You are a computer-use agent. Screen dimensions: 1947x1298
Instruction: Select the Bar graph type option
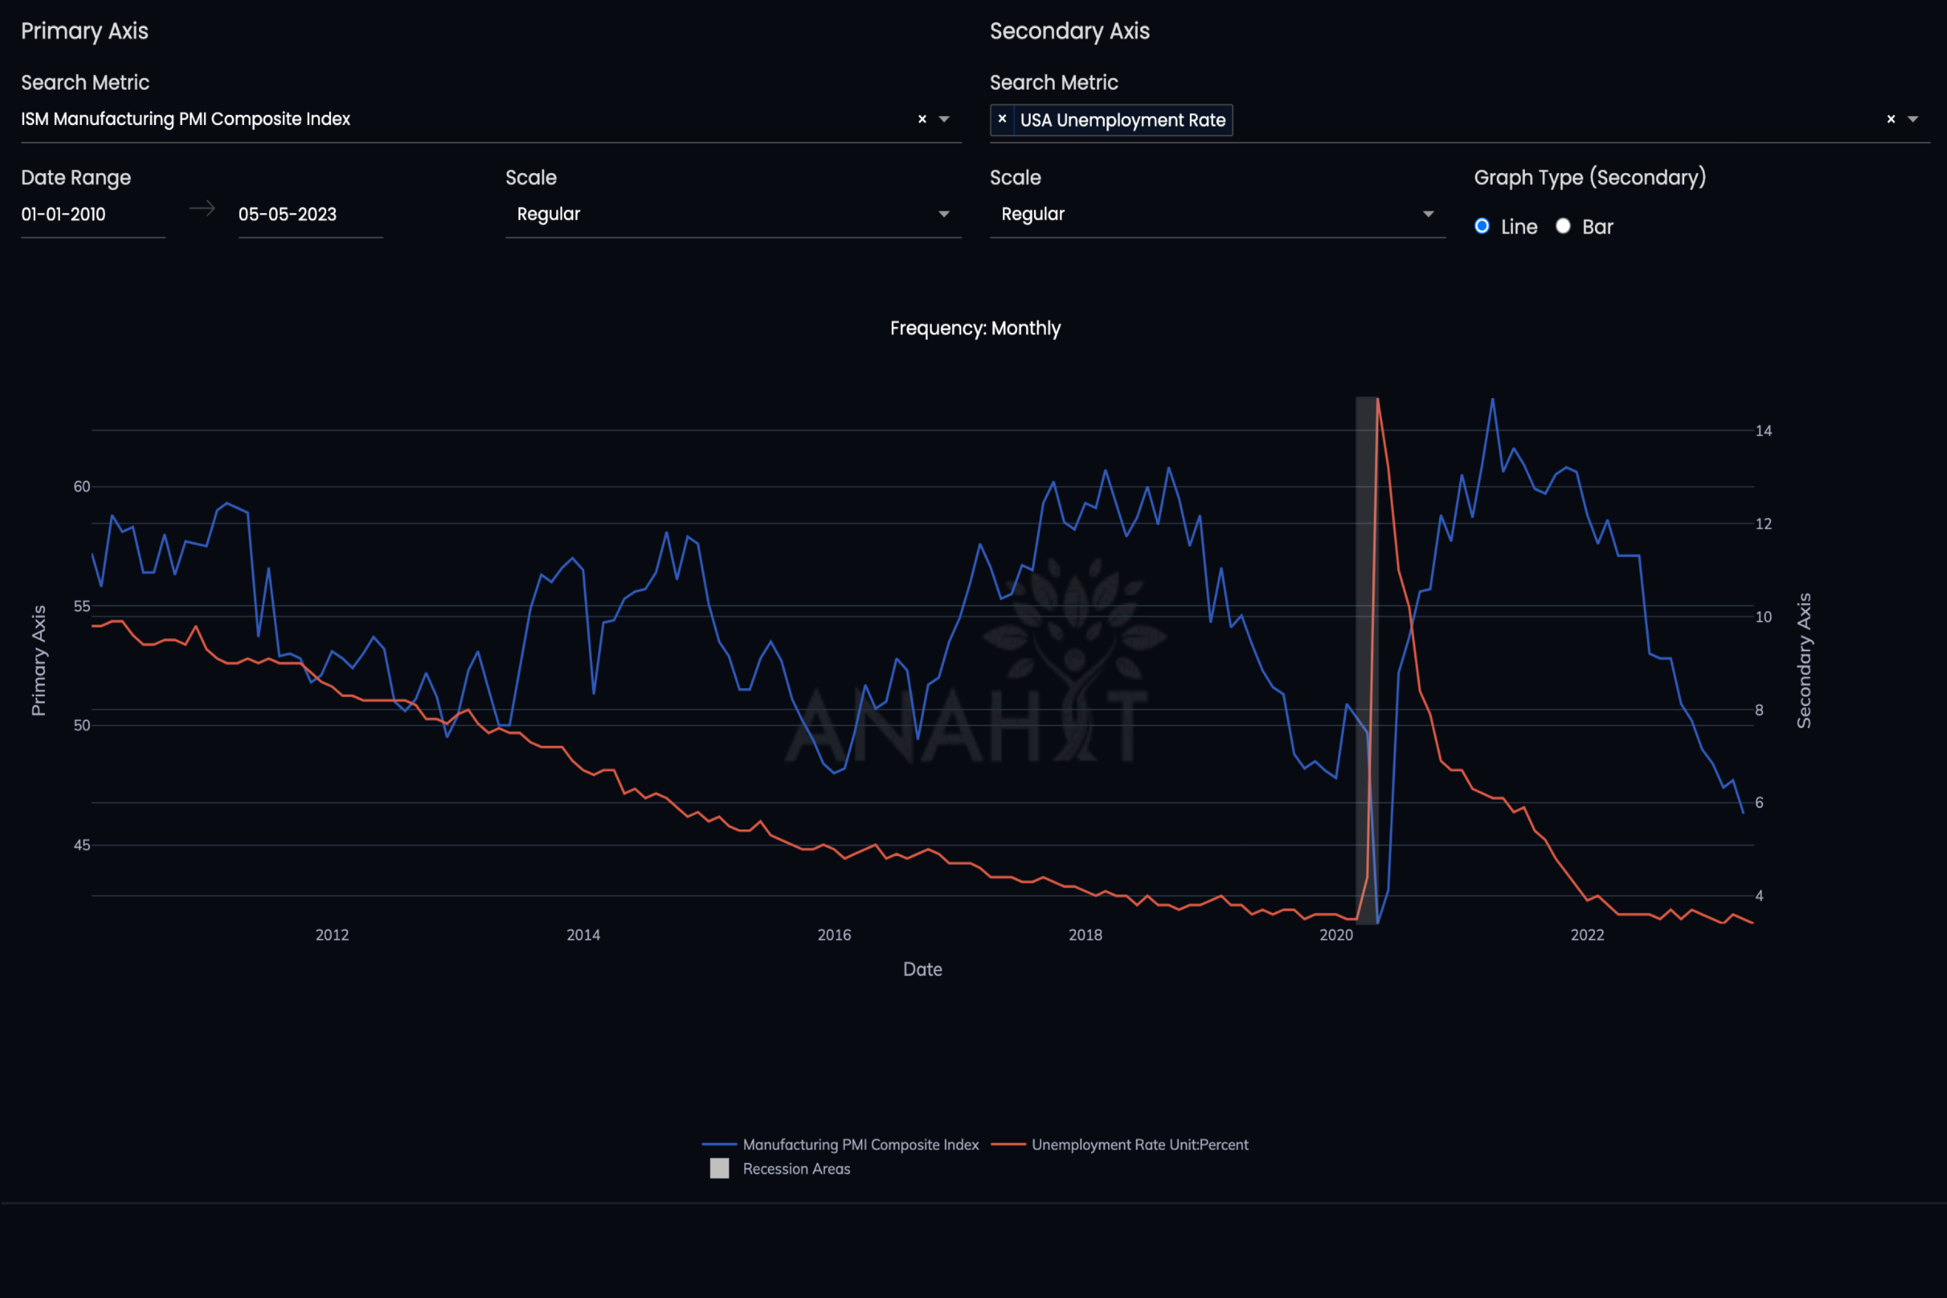[1563, 225]
